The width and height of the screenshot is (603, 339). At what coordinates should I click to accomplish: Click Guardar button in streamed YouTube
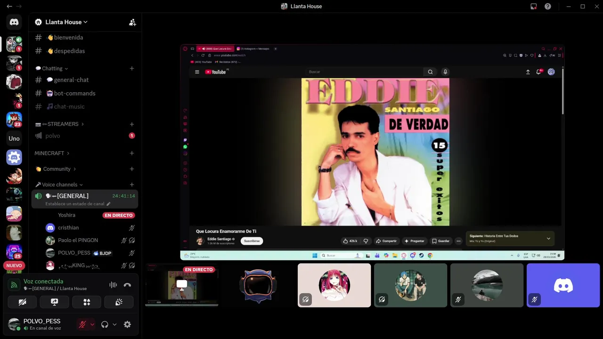tap(441, 241)
